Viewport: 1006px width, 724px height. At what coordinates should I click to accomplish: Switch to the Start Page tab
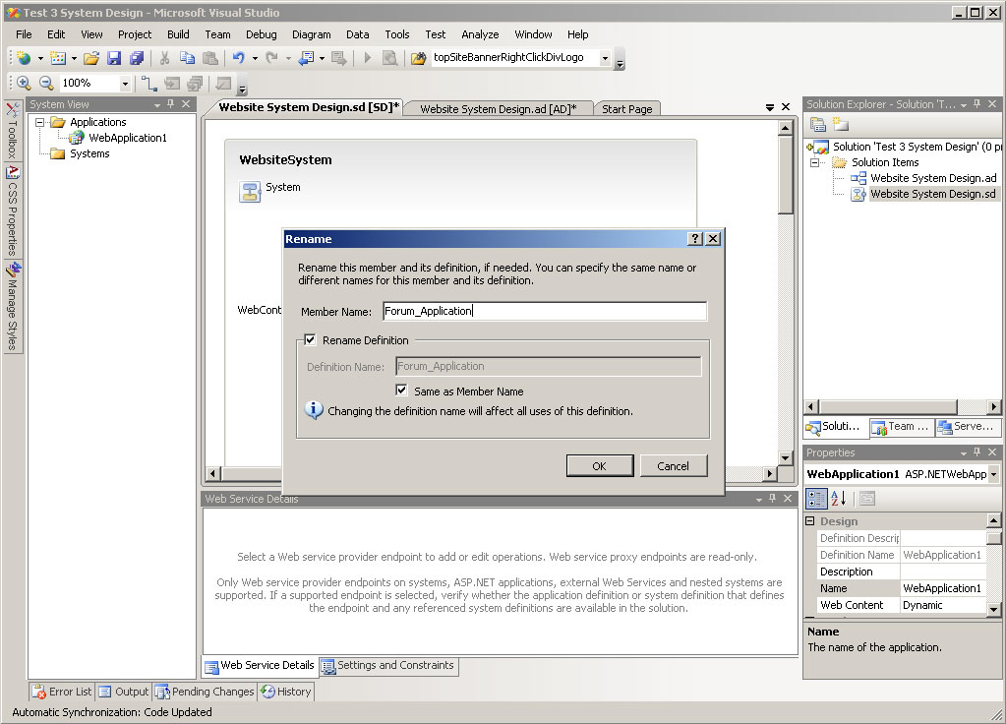[x=626, y=109]
